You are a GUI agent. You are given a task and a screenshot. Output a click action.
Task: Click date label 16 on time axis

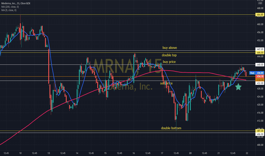[x=134, y=153]
